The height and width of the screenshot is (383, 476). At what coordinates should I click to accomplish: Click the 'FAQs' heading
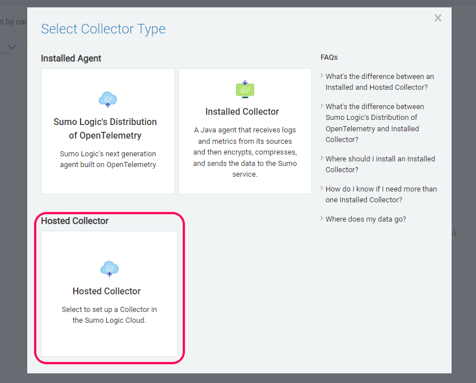[x=329, y=57]
